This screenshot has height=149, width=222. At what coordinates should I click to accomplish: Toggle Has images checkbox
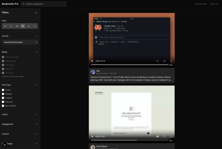(x=3, y=61)
